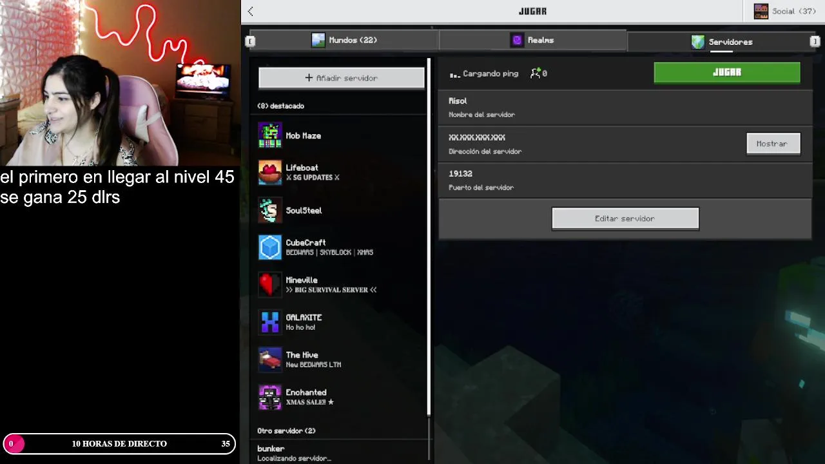The height and width of the screenshot is (464, 825).
Task: Click the player count icon
Action: [x=535, y=73]
